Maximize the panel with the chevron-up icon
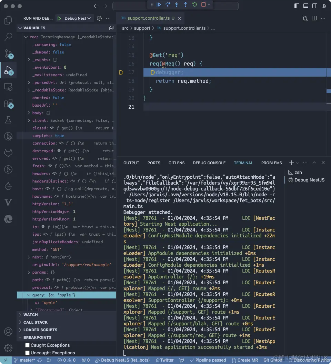331x364 pixels. tap(314, 163)
